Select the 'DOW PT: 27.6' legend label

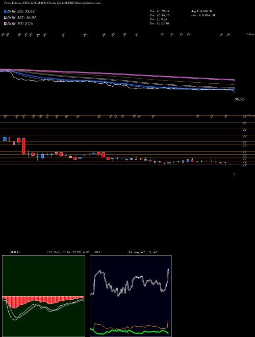[x=20, y=24]
